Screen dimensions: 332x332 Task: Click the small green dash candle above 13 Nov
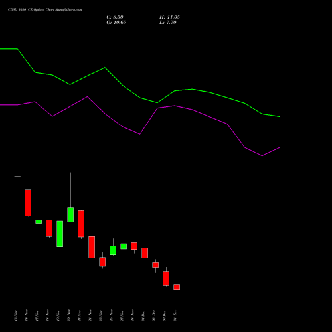click(17, 177)
